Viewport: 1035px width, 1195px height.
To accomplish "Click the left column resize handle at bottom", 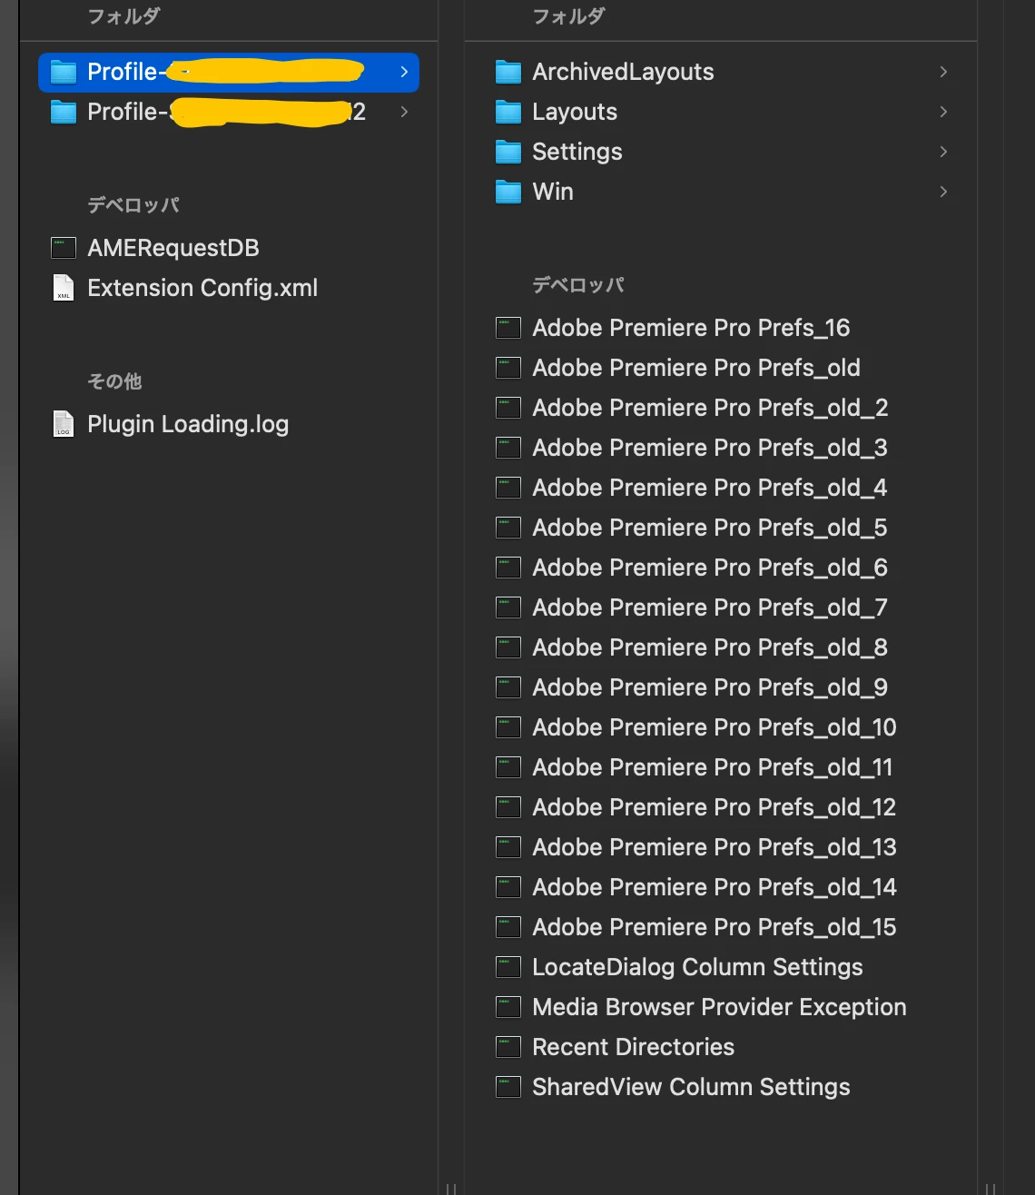I will click(451, 1188).
